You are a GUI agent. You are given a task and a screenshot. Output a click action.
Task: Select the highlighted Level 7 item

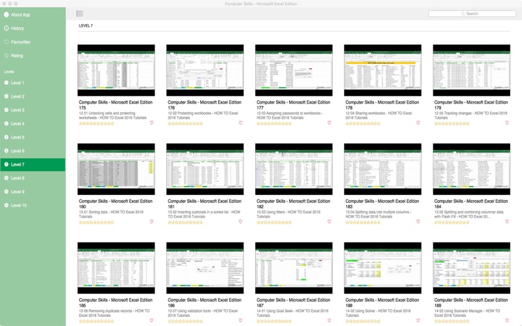[x=33, y=164]
